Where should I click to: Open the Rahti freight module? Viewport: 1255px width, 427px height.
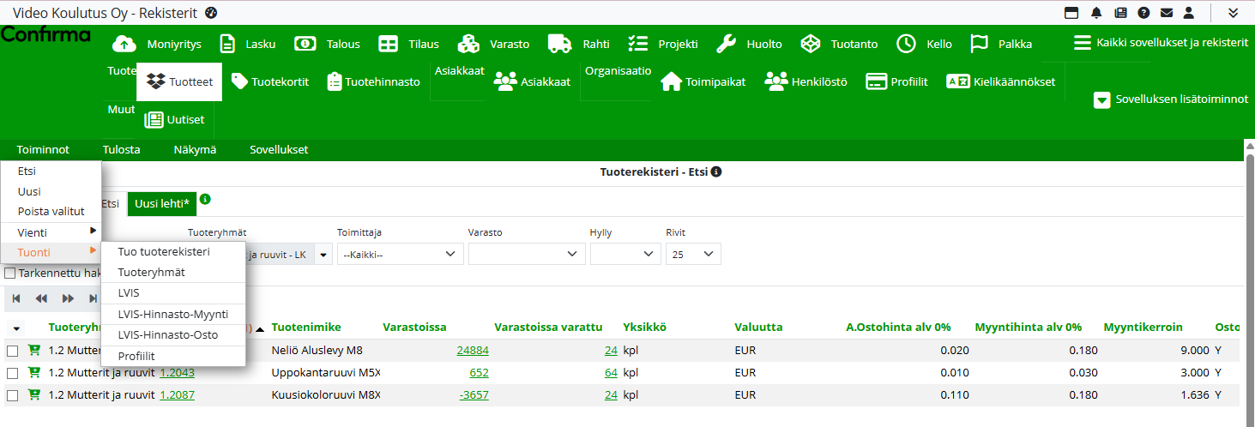point(572,44)
